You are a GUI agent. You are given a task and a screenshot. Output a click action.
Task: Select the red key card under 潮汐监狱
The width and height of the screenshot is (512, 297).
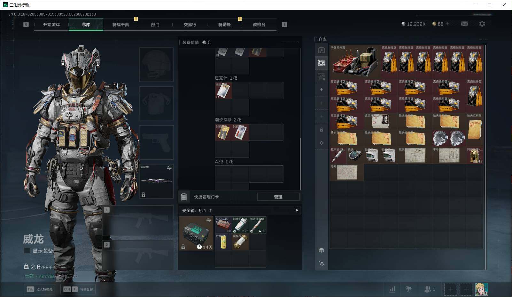[x=240, y=132]
